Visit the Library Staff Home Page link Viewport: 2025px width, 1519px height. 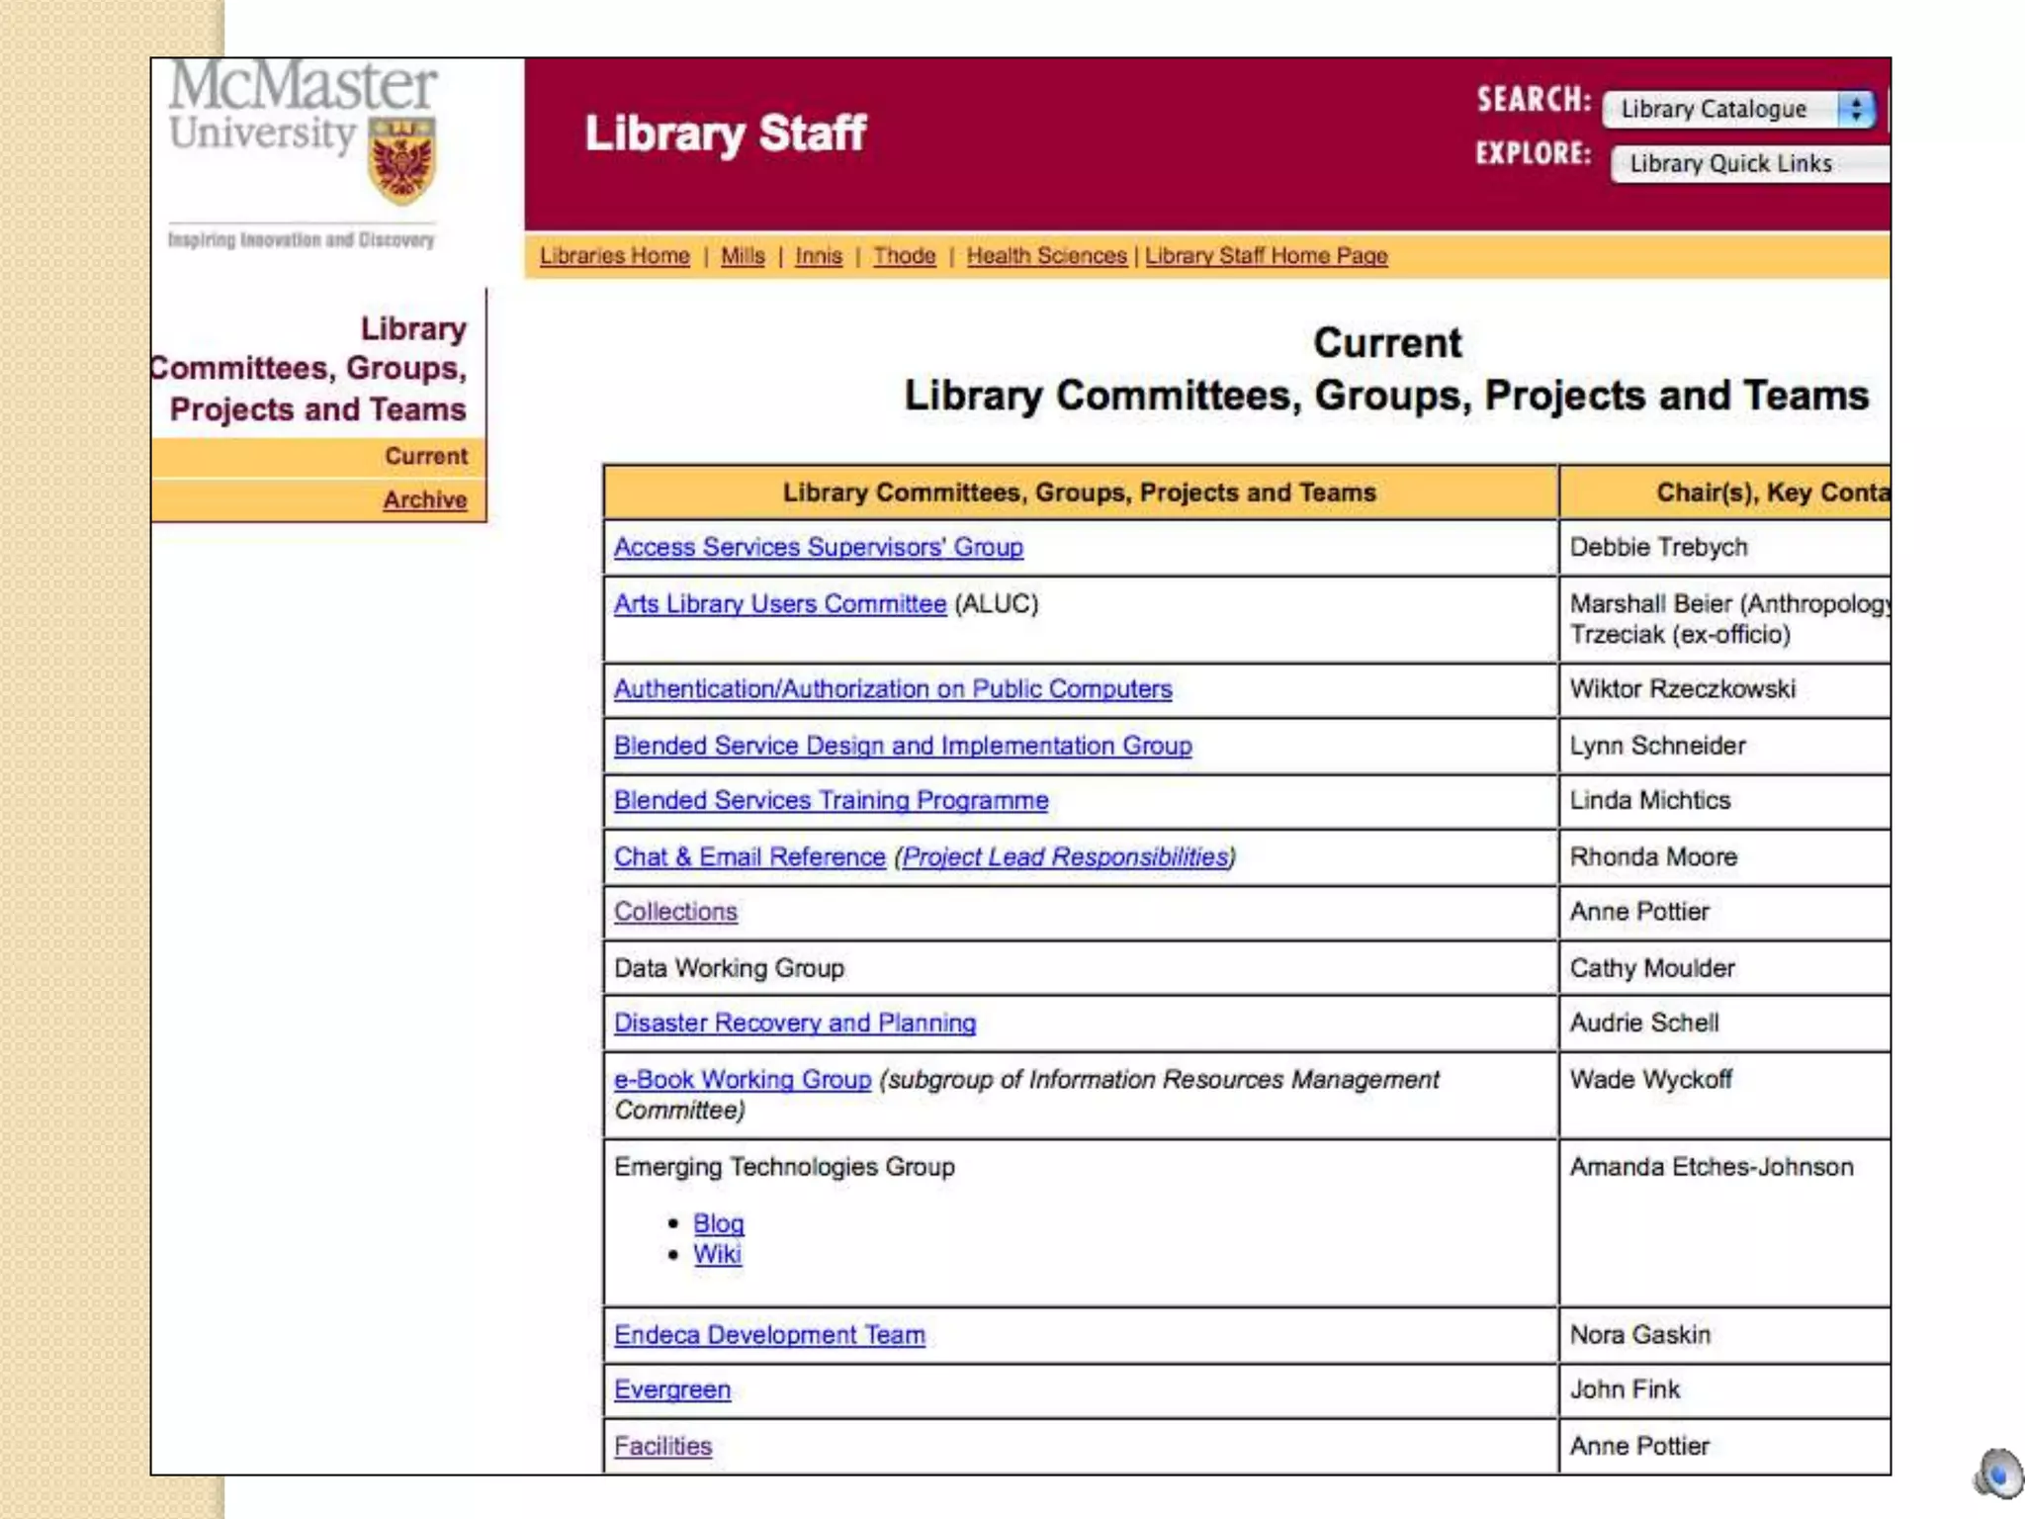coord(1266,256)
